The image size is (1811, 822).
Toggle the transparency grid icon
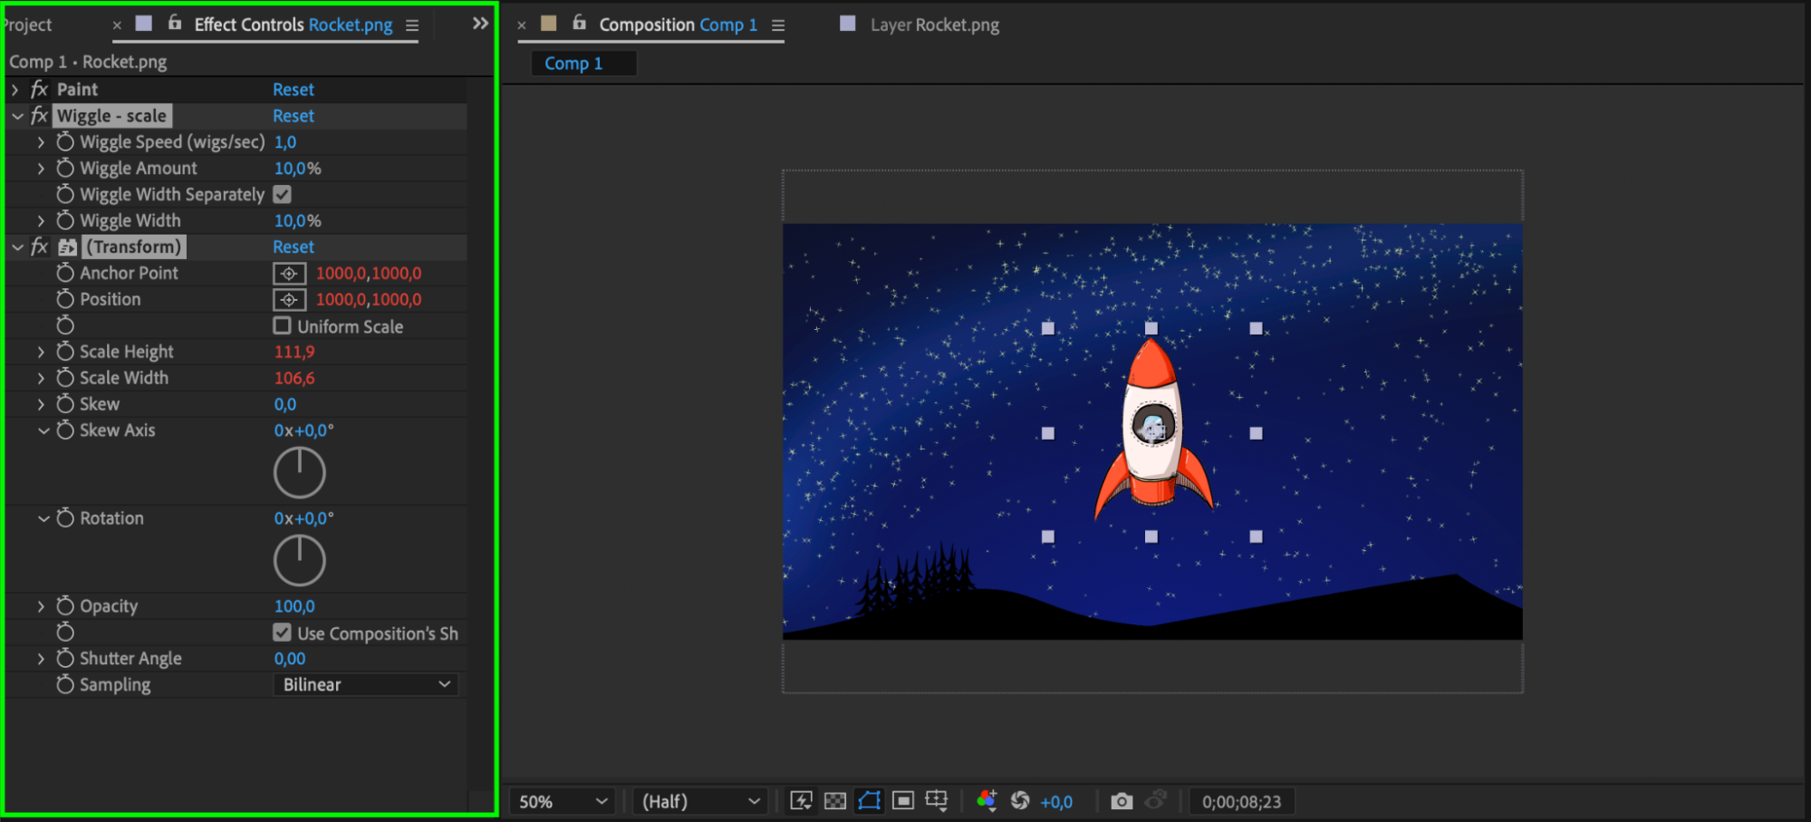(835, 801)
